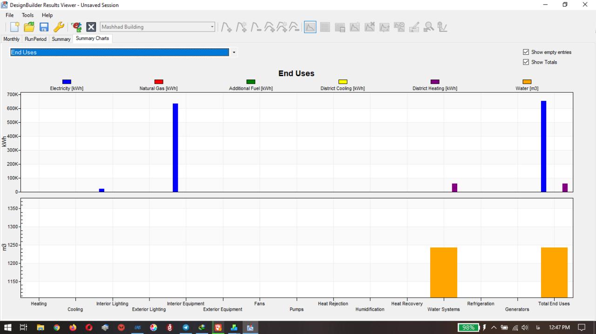Image resolution: width=596 pixels, height=334 pixels.
Task: Click the green Additional Fuel legend swatch
Action: pos(251,82)
